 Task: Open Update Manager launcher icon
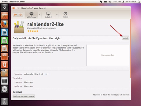coord(5,73)
